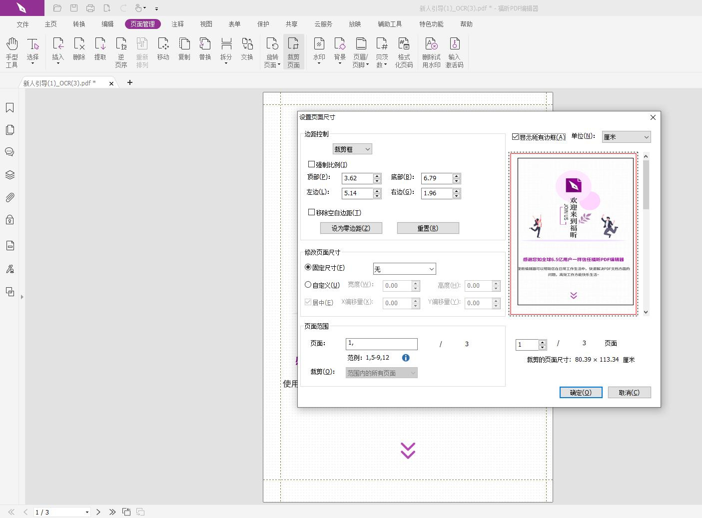Open the Attachments paperclip panel icon
This screenshot has height=518, width=702.
coord(9,197)
